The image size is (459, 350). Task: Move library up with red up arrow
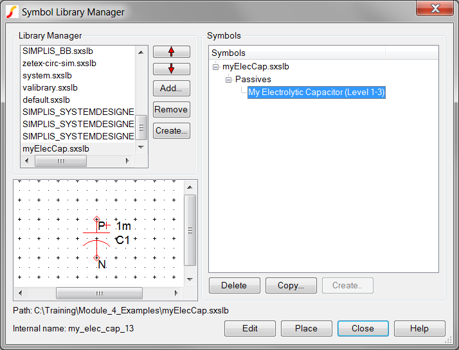172,52
